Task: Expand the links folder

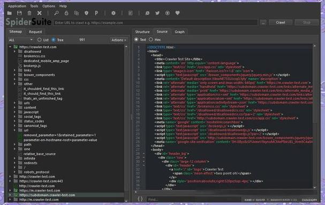Action: tap(14, 70)
